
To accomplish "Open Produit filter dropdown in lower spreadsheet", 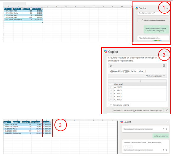I will click(x=21, y=122).
